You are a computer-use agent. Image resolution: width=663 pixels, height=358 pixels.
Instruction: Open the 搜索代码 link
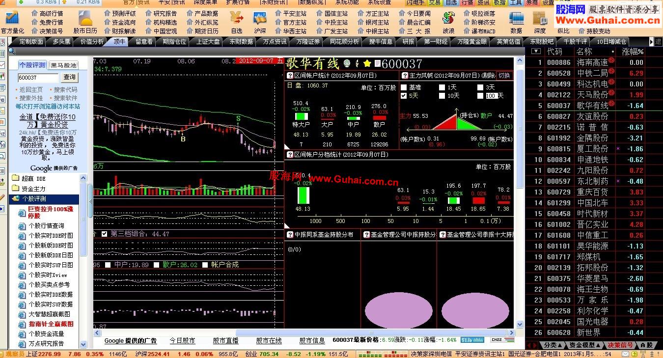pos(65,90)
